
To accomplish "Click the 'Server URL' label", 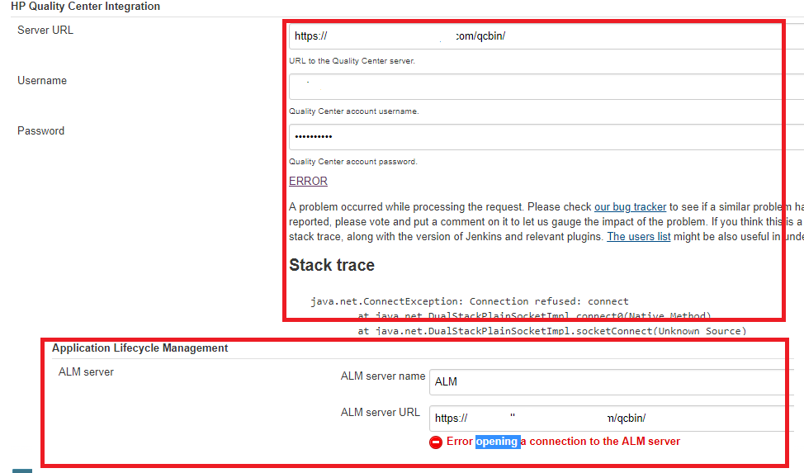I will click(x=45, y=31).
